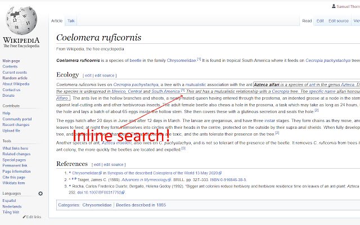Open About Wikipedia link
Viewport: 360px width, 225px height.
coord(16,84)
